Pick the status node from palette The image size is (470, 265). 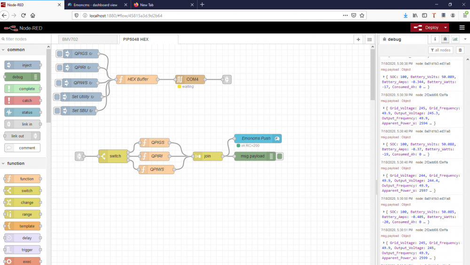[23, 112]
